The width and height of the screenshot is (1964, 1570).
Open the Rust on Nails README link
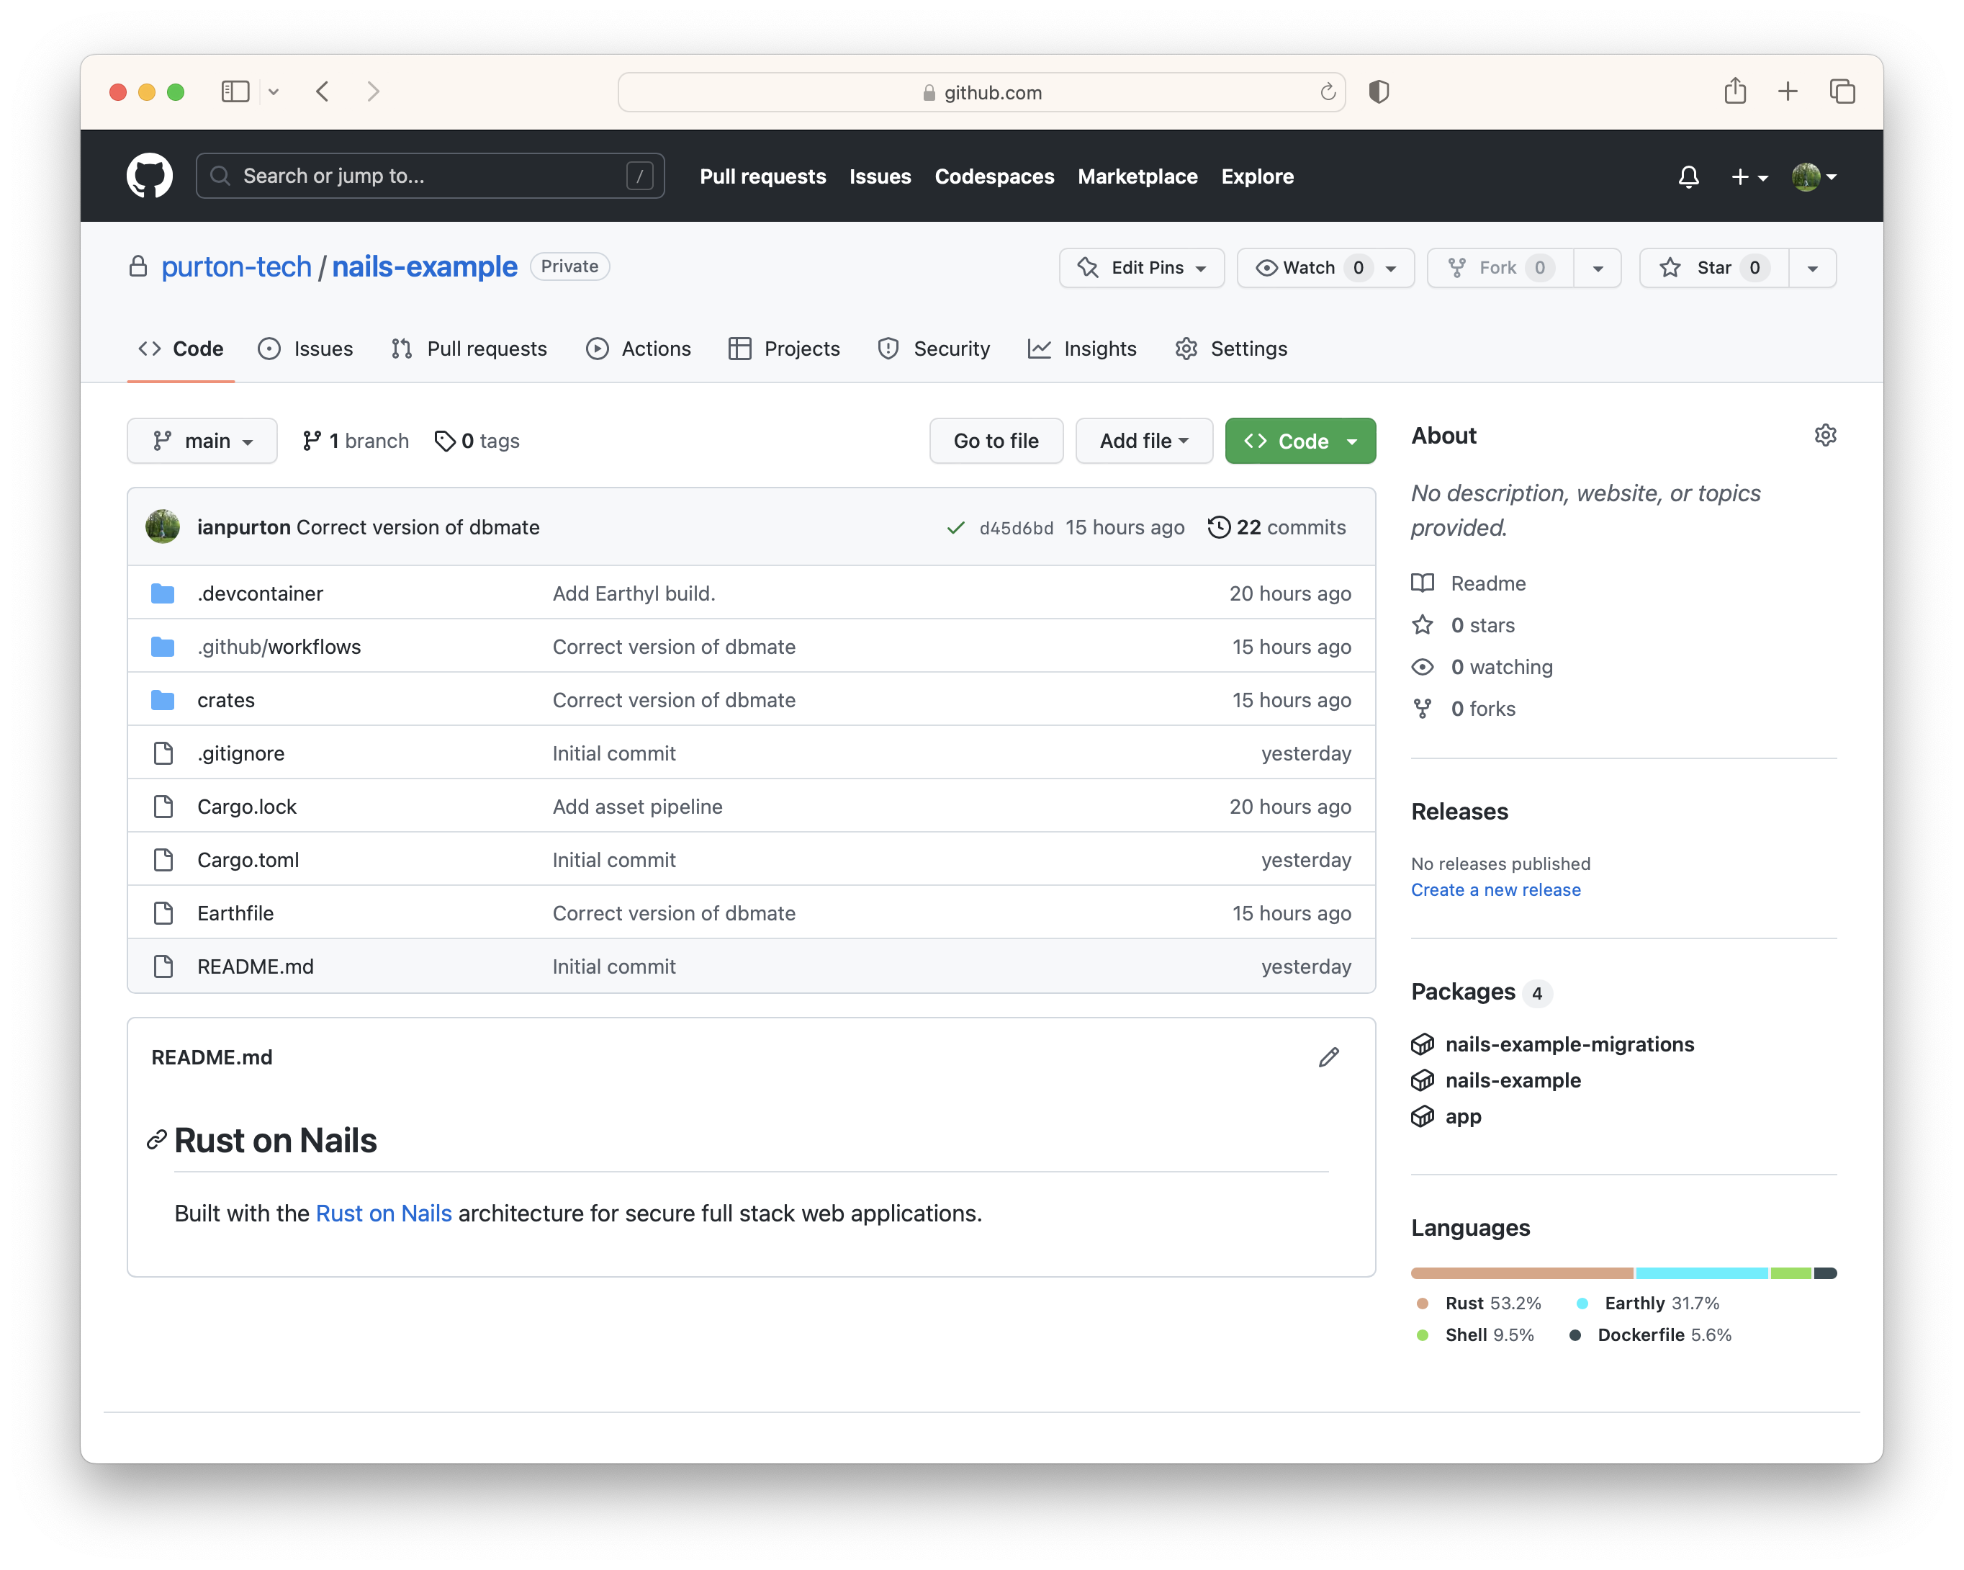coord(384,1214)
